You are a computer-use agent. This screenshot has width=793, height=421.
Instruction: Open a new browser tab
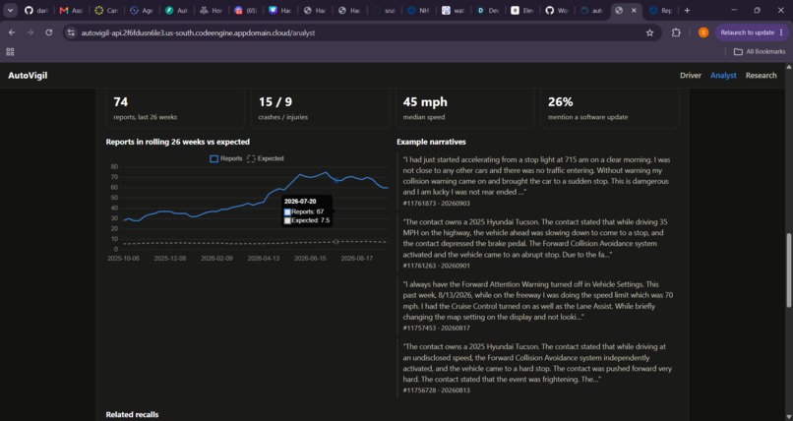click(x=687, y=10)
